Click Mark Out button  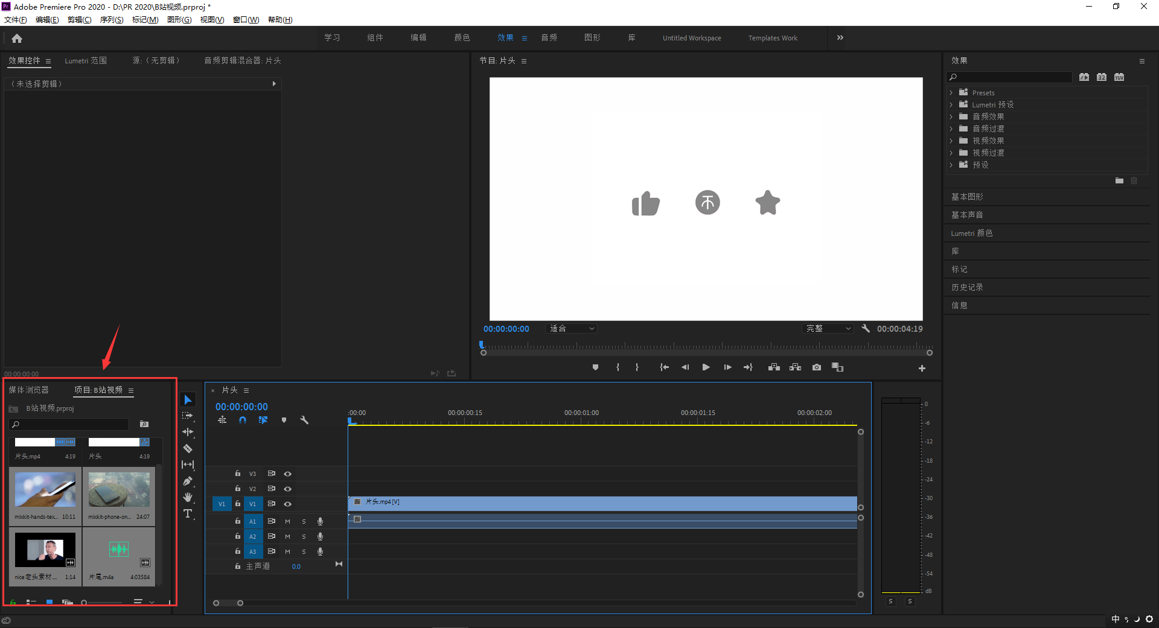pyautogui.click(x=637, y=367)
